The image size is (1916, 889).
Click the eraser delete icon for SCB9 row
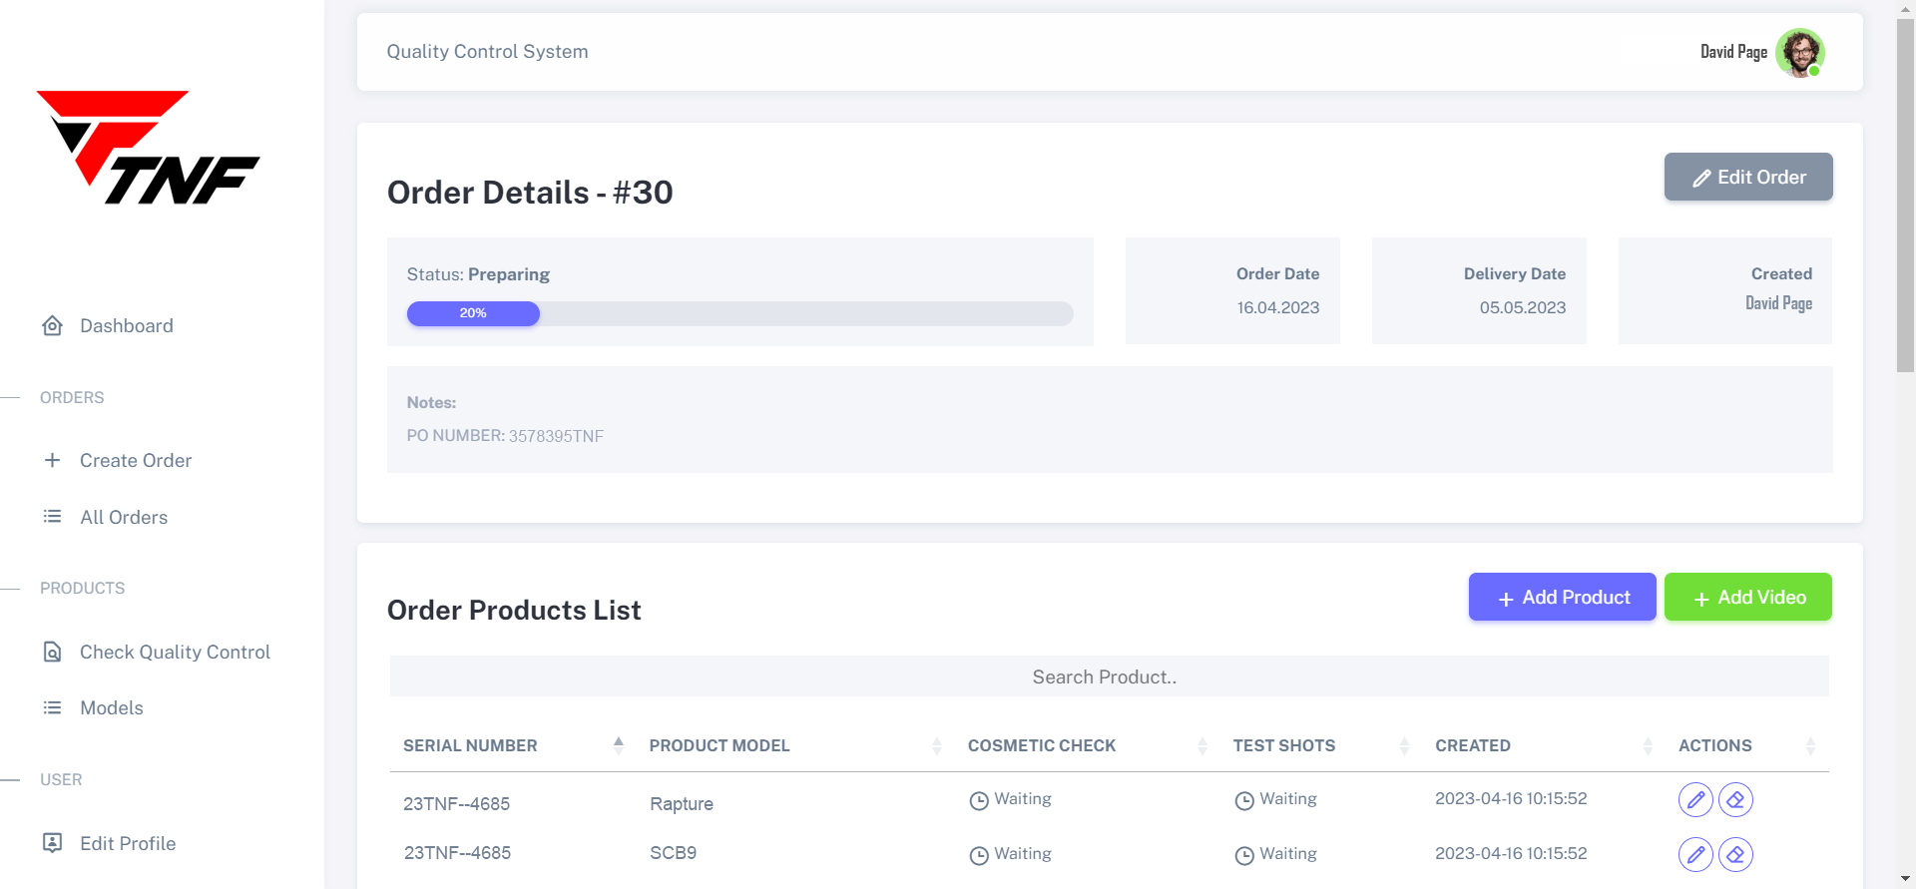click(1735, 855)
